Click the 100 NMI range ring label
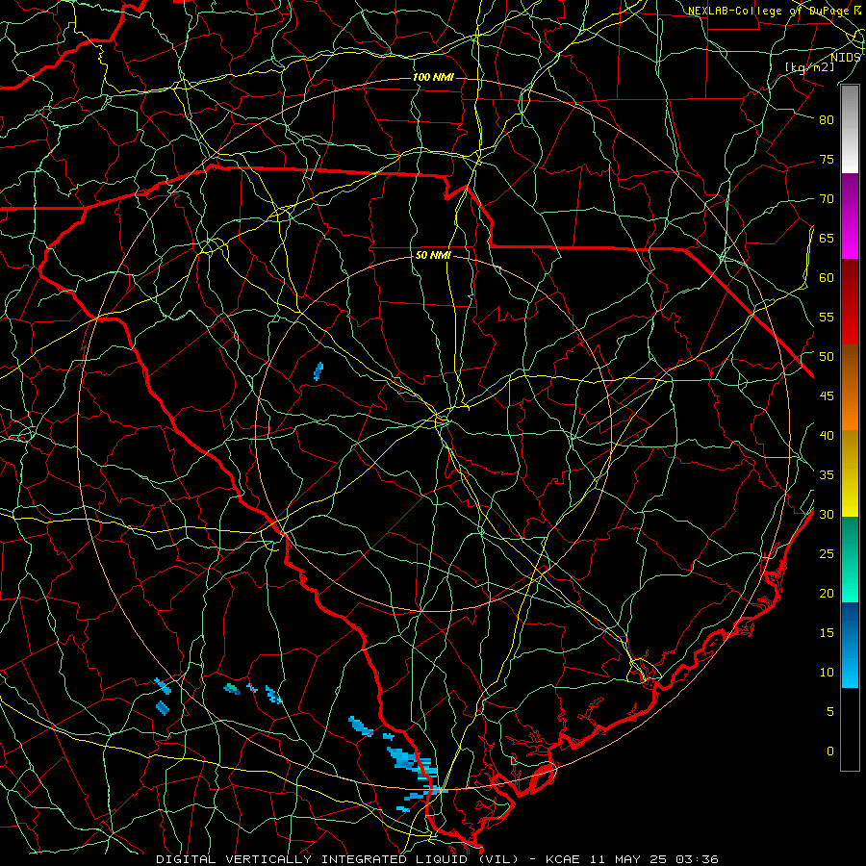The height and width of the screenshot is (866, 866). 433,77
